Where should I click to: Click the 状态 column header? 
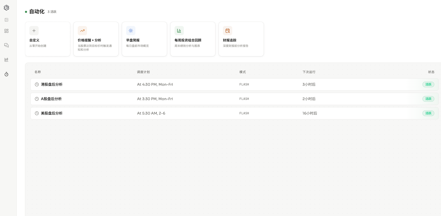pos(431,72)
